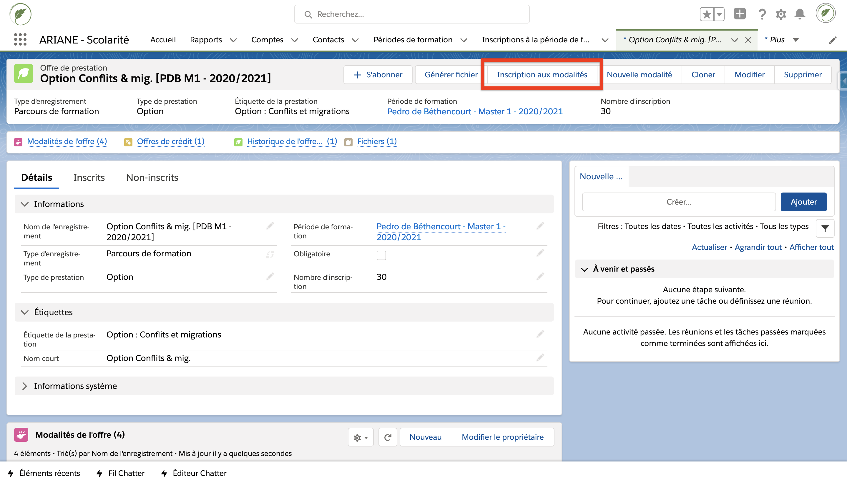Expand the Informations système section
This screenshot has width=847, height=485.
(x=25, y=386)
